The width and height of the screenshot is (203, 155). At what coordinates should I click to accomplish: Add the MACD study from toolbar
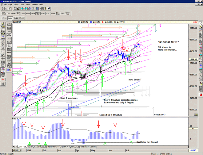point(28,14)
